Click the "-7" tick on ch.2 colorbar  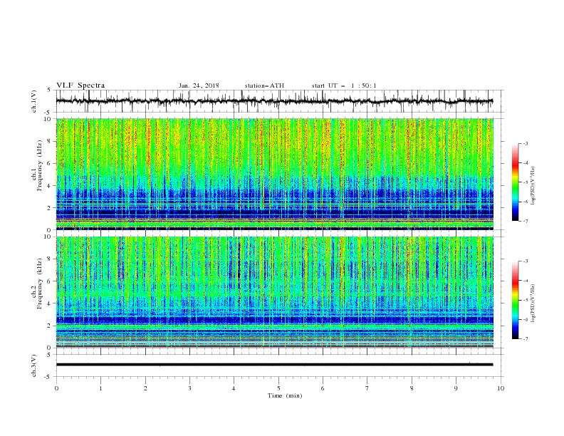525,339
